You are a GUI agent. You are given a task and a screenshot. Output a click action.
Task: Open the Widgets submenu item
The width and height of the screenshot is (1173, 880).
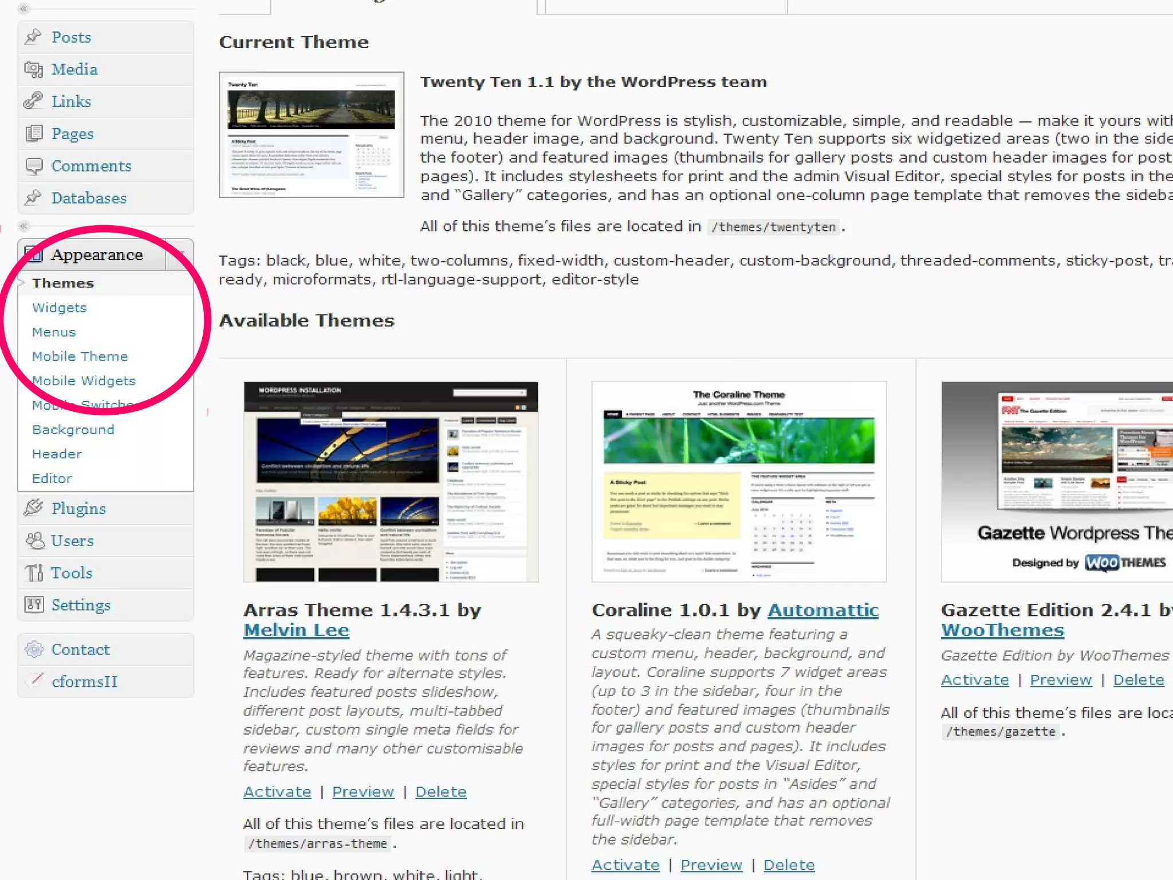59,308
